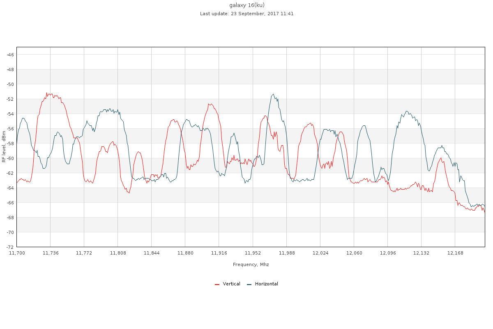Click the chart title galaxy 16(ku)
The image size is (493, 329).
pyautogui.click(x=246, y=5)
